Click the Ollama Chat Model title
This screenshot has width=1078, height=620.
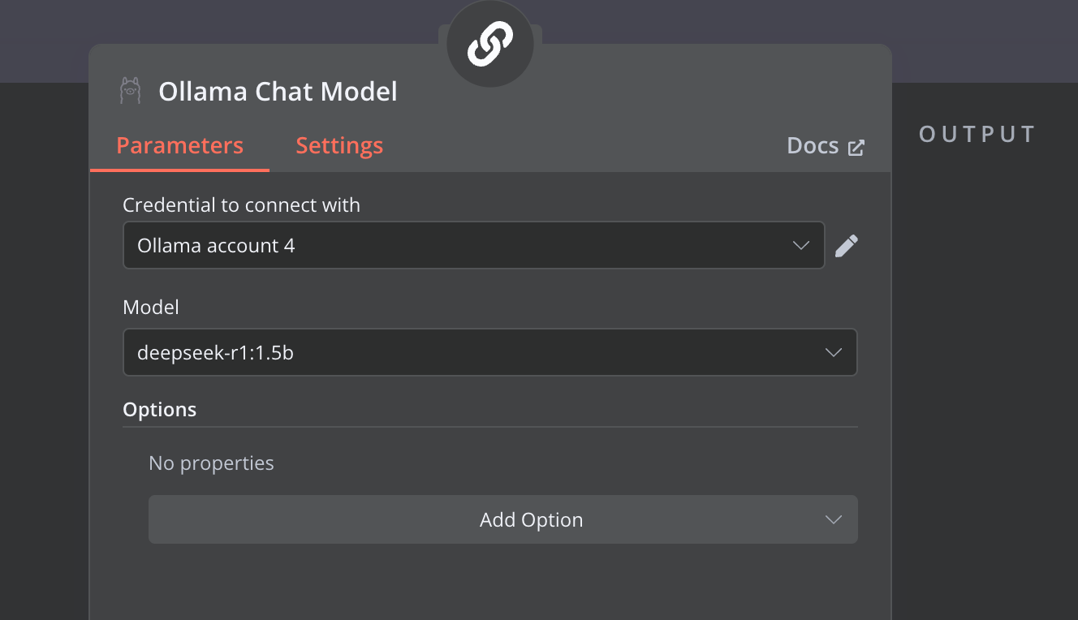pyautogui.click(x=278, y=92)
